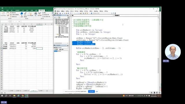Open Object Browser icon in VBA toolbar
This screenshot has height=104, width=185.
(87, 13)
